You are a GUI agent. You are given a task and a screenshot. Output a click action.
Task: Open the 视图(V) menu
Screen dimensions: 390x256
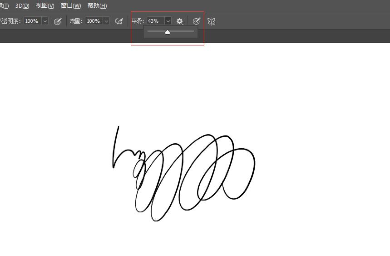click(x=45, y=5)
